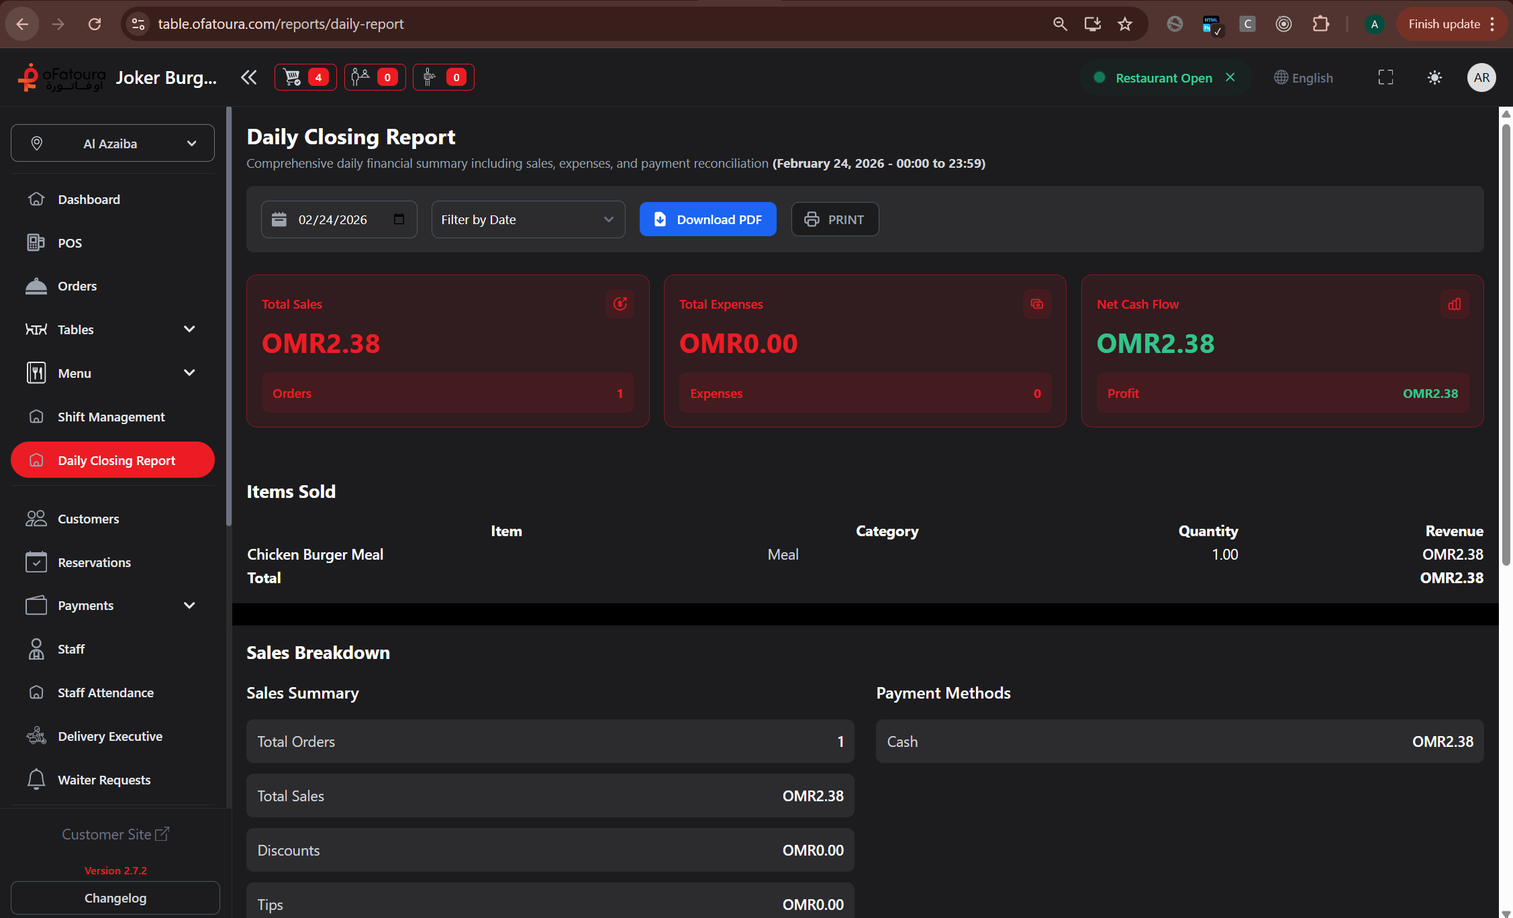The width and height of the screenshot is (1513, 918).
Task: Collapse sidebar with double chevron icon
Action: click(248, 77)
